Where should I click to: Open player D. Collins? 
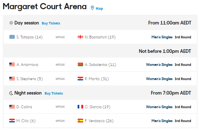[x=24, y=107]
